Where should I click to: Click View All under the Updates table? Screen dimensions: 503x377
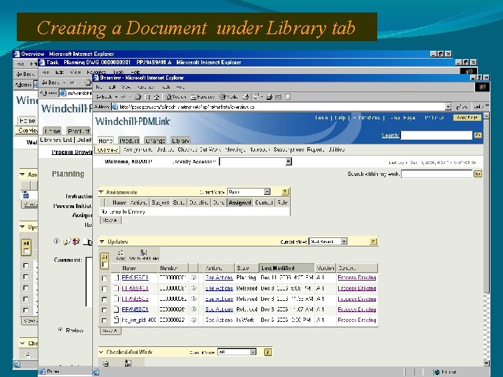point(110,331)
